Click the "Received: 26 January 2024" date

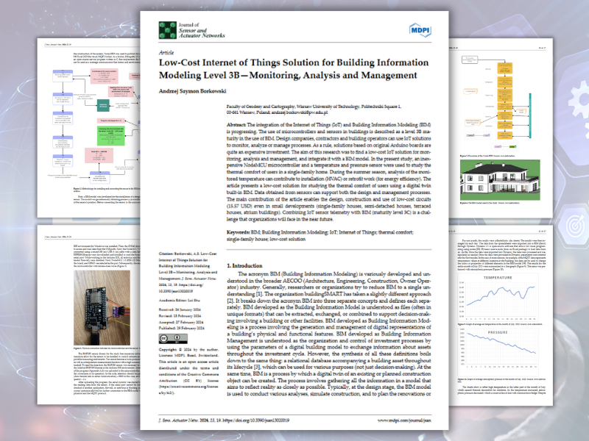pyautogui.click(x=180, y=309)
